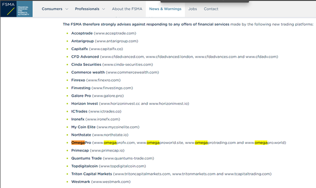Click the ICTrades platform name
This screenshot has height=188, width=316.
pos(79,111)
